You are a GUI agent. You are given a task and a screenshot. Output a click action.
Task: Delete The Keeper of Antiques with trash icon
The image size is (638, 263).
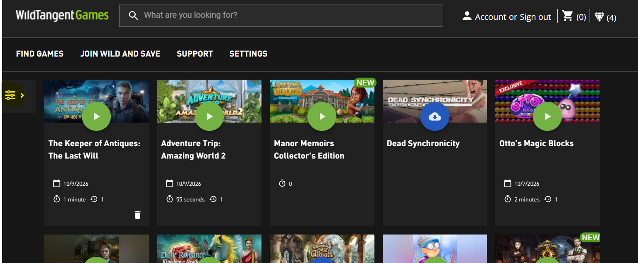[137, 215]
